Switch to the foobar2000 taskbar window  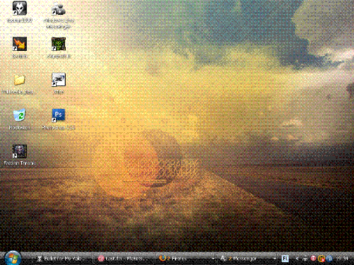(62, 259)
